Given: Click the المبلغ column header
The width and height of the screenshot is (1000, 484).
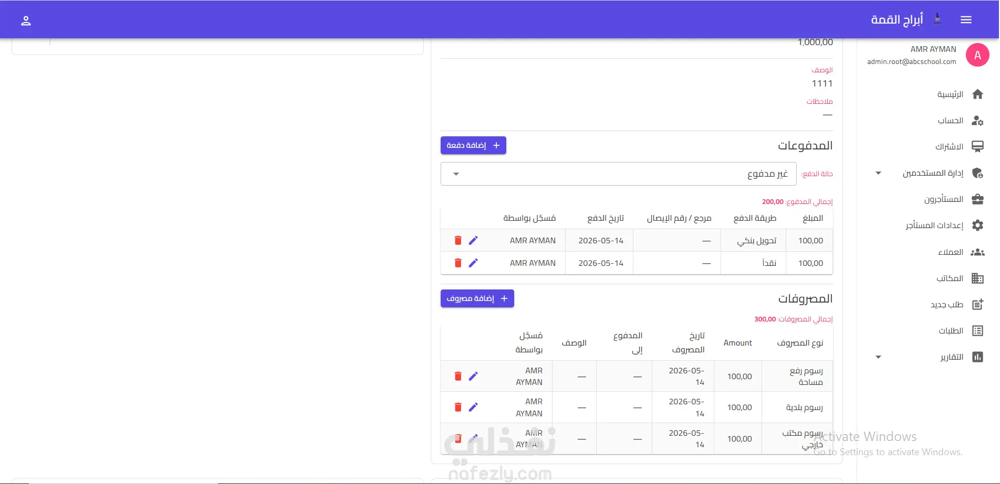Looking at the screenshot, I should pos(812,218).
